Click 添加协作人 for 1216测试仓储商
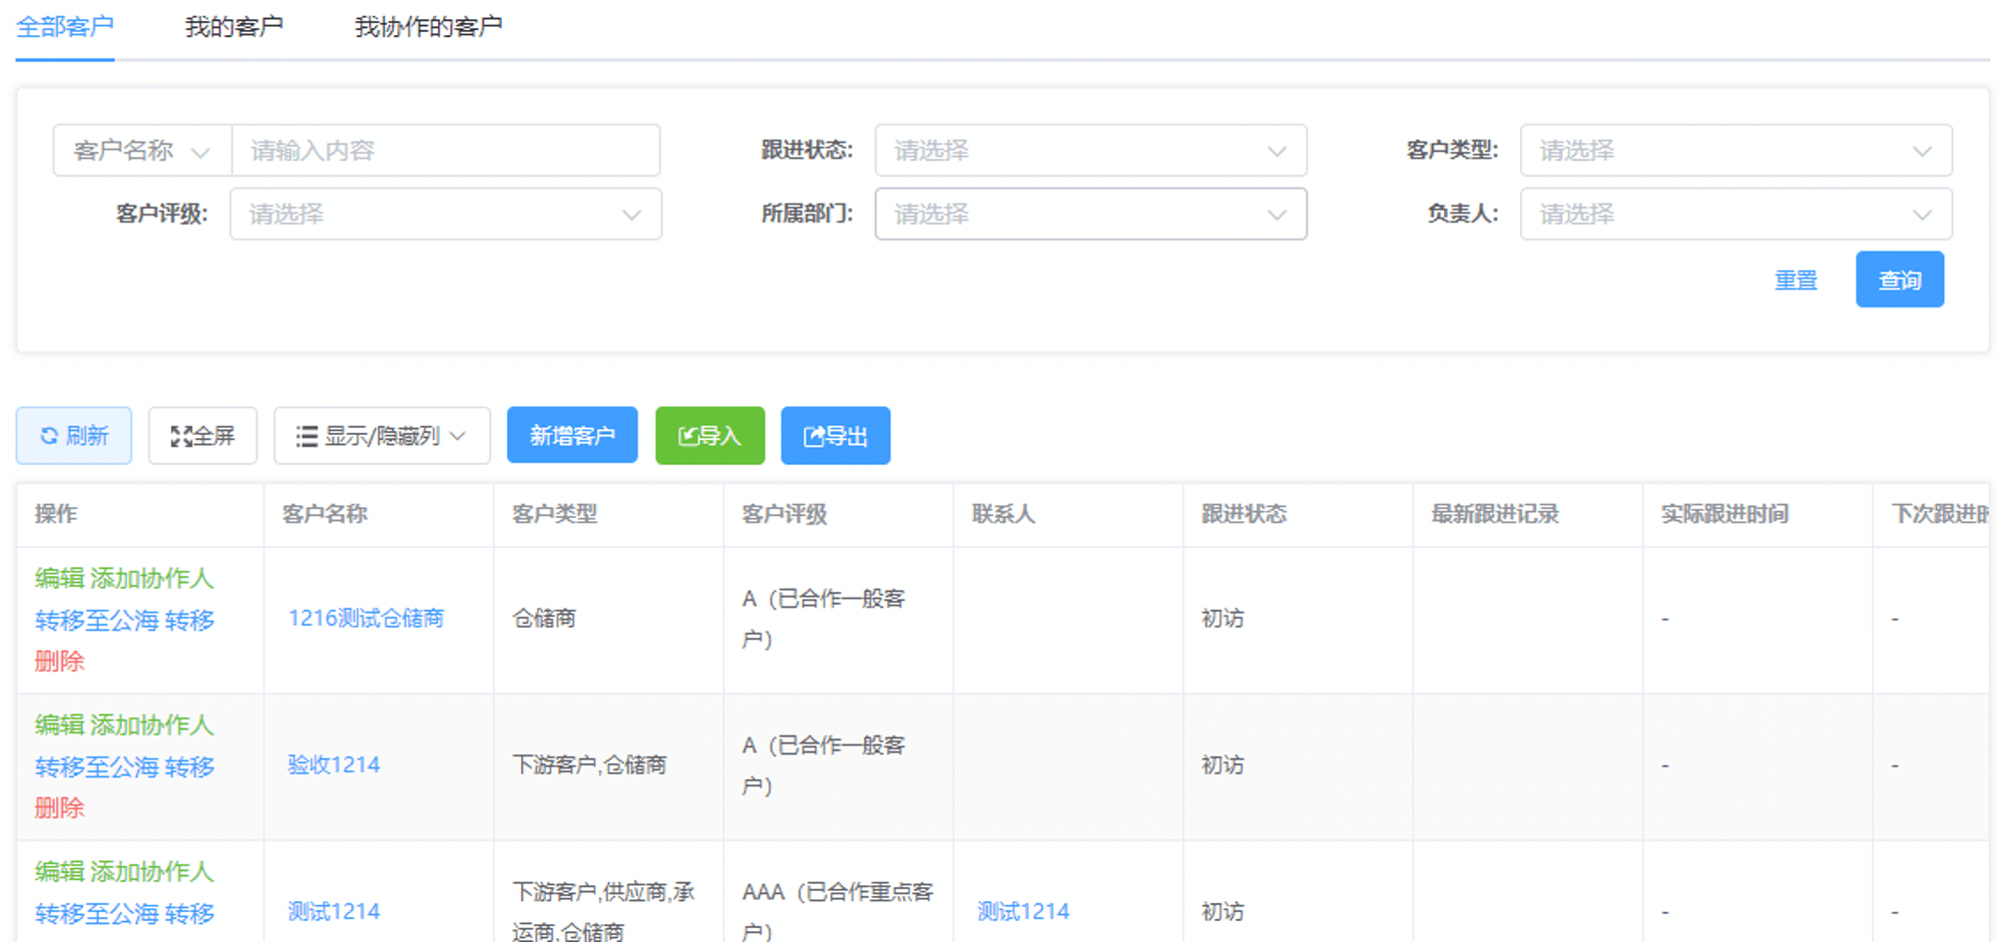2004x952 pixels. [152, 579]
